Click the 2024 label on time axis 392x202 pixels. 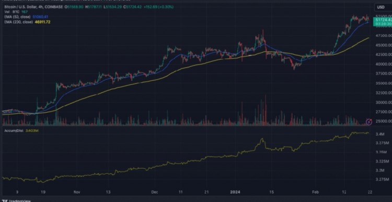[236, 192]
